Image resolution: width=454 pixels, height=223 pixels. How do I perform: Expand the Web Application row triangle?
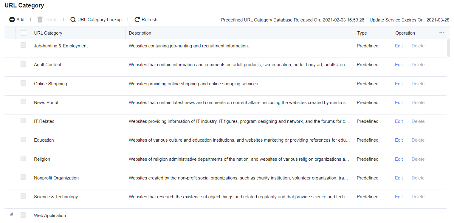11,214
